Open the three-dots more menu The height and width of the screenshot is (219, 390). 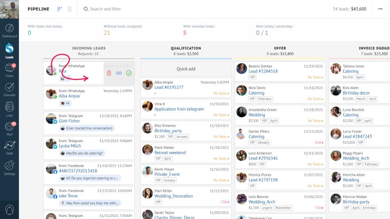coord(380,9)
